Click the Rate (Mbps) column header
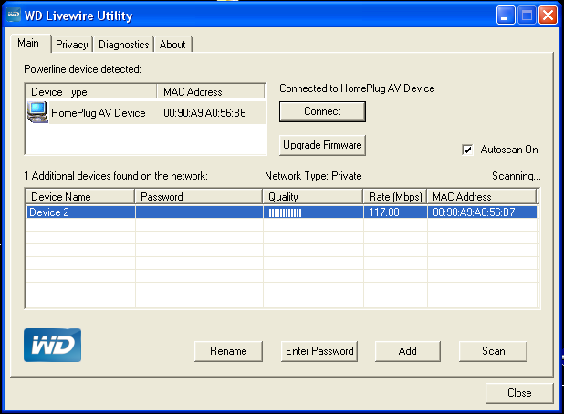The height and width of the screenshot is (414, 564). click(x=395, y=197)
